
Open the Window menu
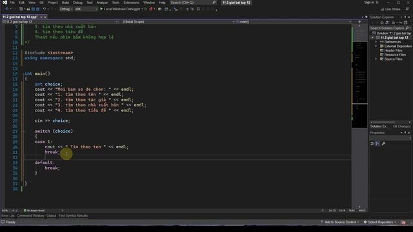tap(149, 3)
